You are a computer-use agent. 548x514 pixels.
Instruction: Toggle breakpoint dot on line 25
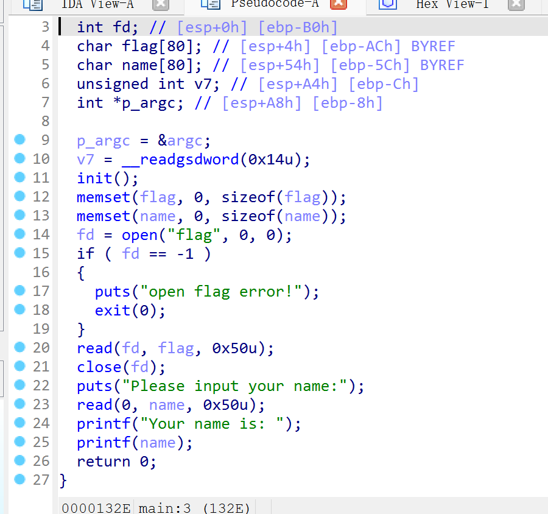pyautogui.click(x=21, y=442)
